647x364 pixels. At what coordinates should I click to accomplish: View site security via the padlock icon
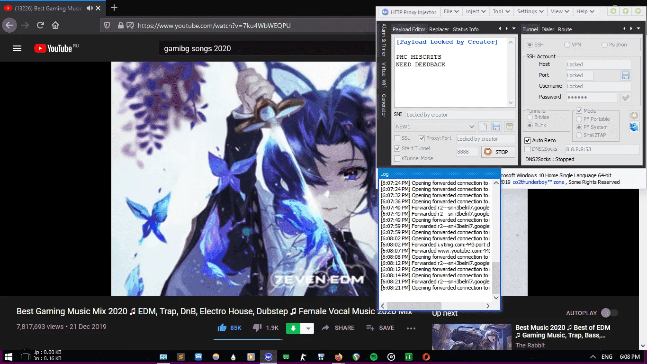[120, 26]
